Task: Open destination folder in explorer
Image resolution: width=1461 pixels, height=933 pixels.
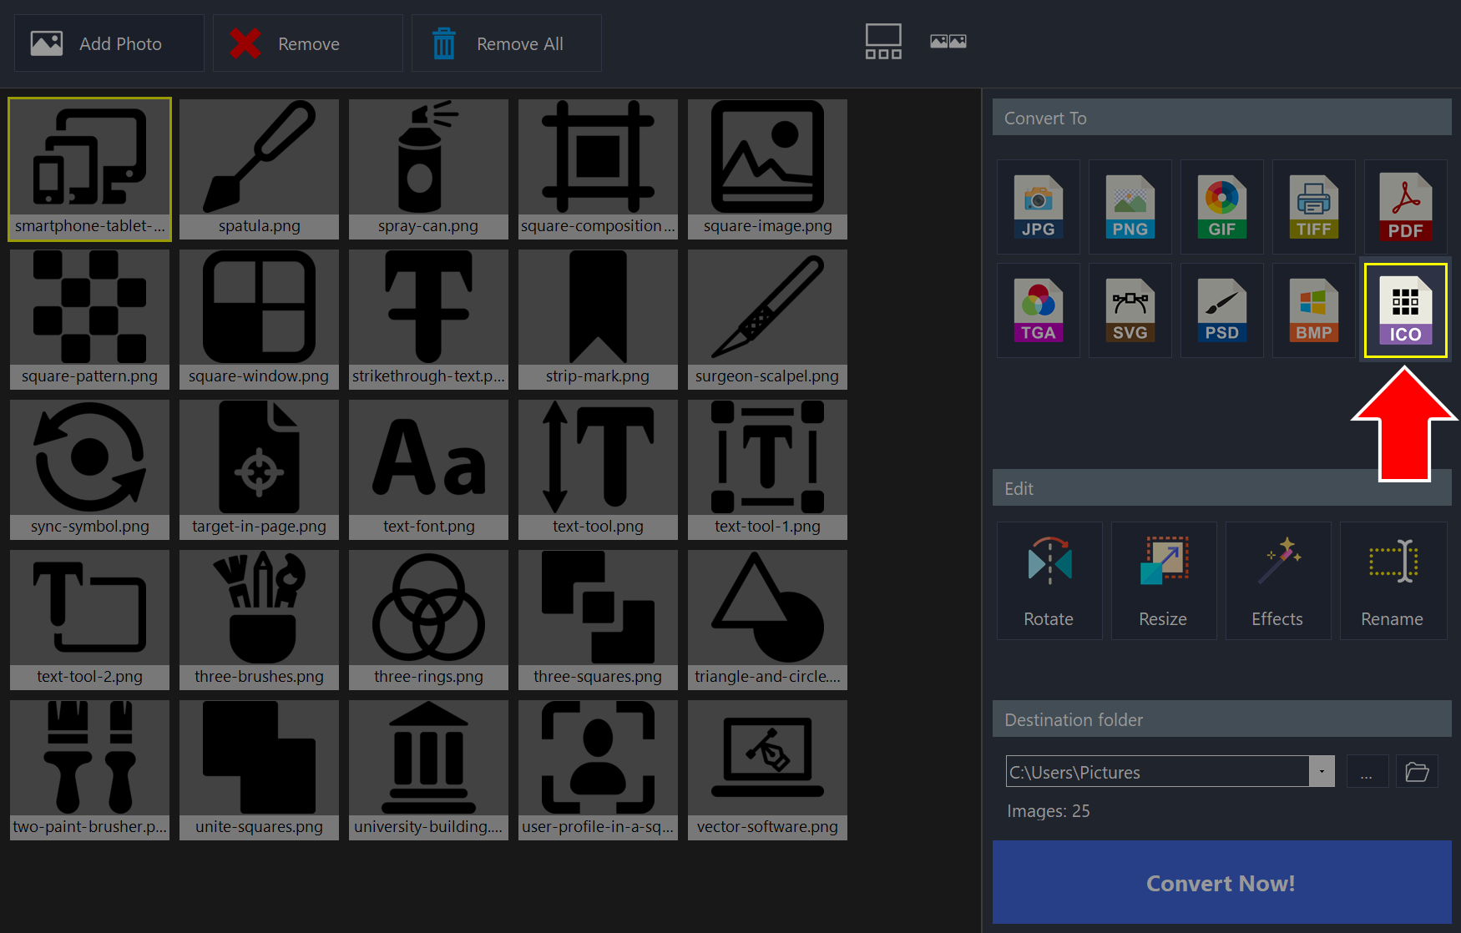Action: click(x=1417, y=771)
